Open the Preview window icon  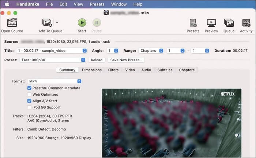[x=211, y=23]
